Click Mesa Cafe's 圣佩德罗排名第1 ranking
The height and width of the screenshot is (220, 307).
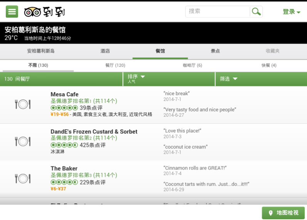[84, 101]
